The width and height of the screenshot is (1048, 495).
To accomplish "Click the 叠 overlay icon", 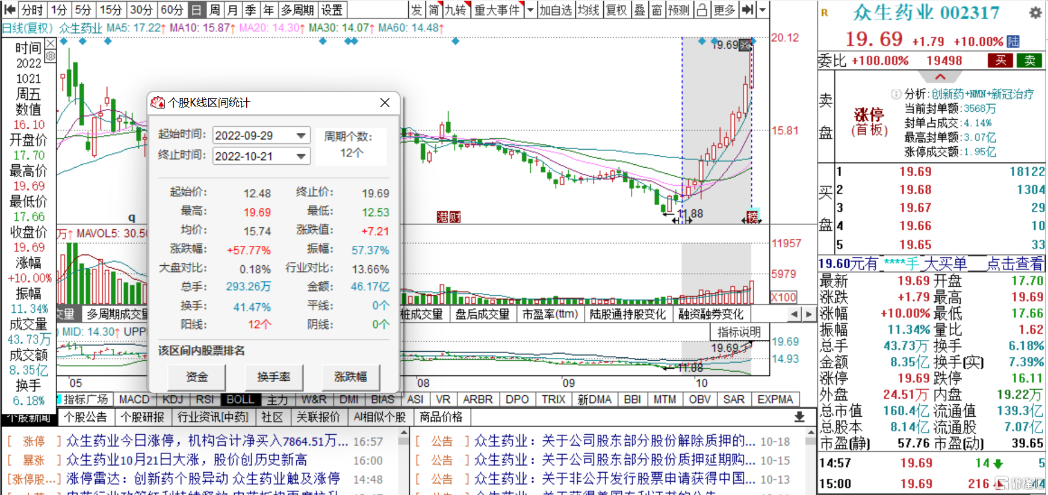I will point(639,10).
